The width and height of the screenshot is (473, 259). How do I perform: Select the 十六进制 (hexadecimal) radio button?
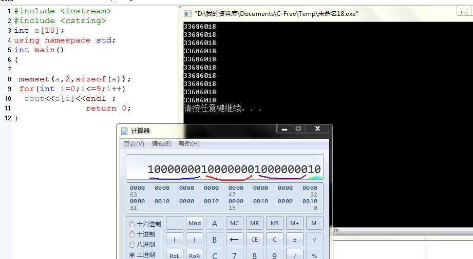(x=132, y=224)
